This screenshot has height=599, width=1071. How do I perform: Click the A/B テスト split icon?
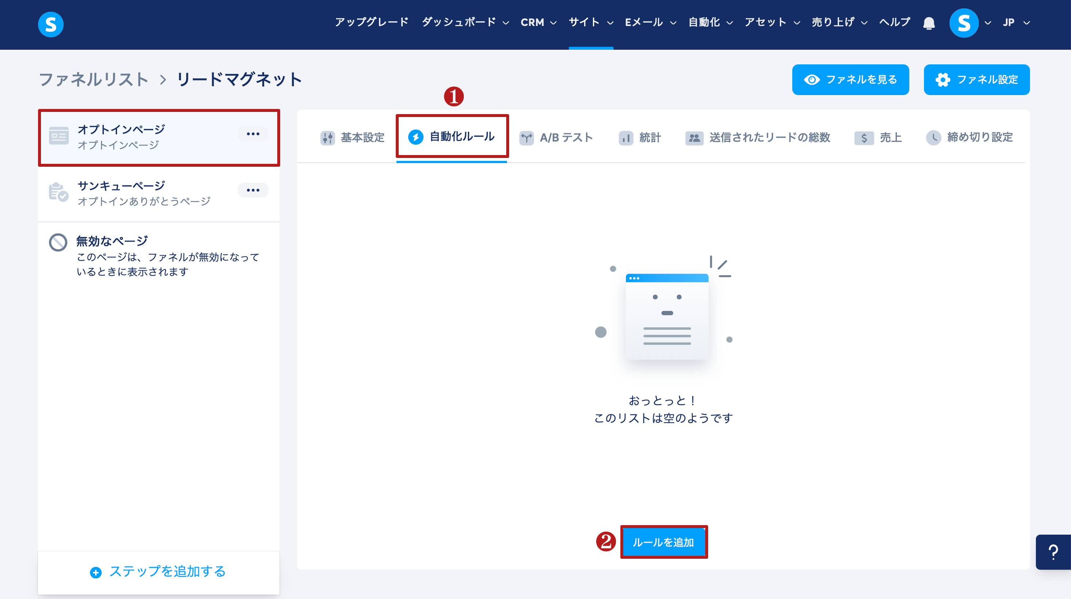[526, 137]
